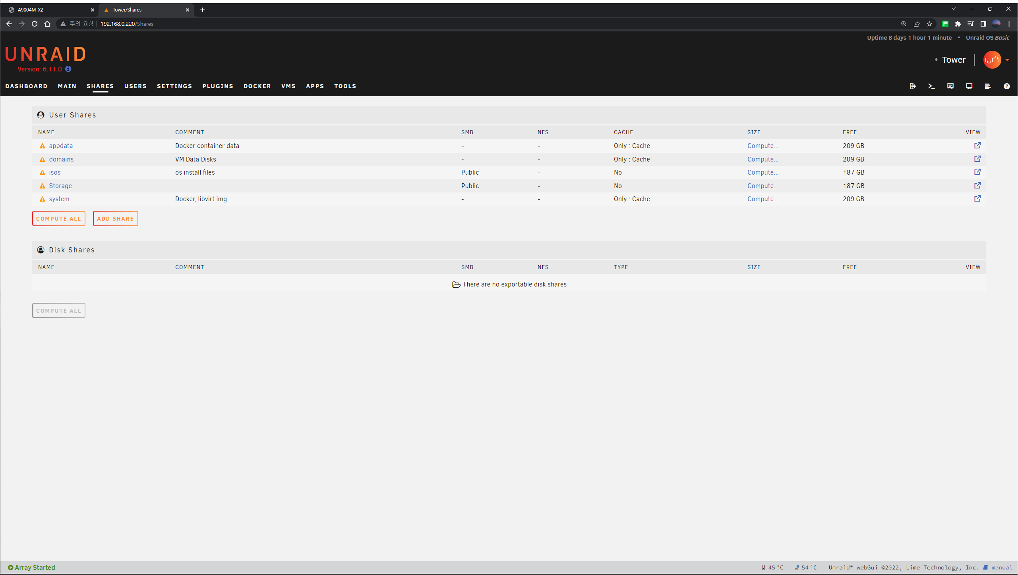Compute size for system share
The width and height of the screenshot is (1018, 575).
(763, 199)
